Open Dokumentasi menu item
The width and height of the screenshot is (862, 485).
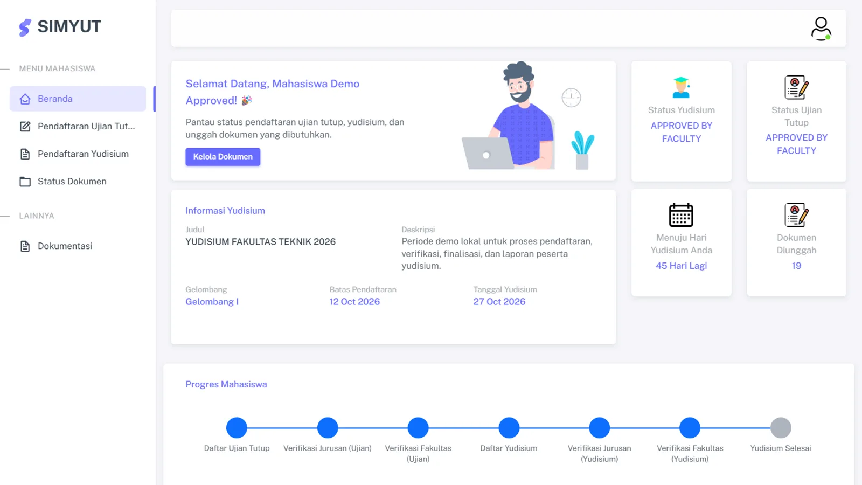[x=78, y=246]
